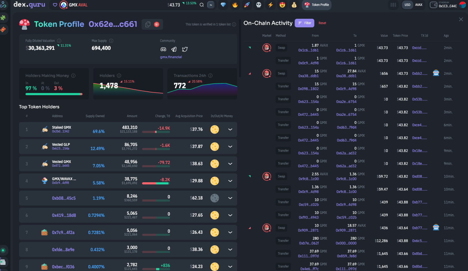Viewport: 468px width, 271px height.
Task: Visit the gmx.financial link
Action: click(x=171, y=57)
